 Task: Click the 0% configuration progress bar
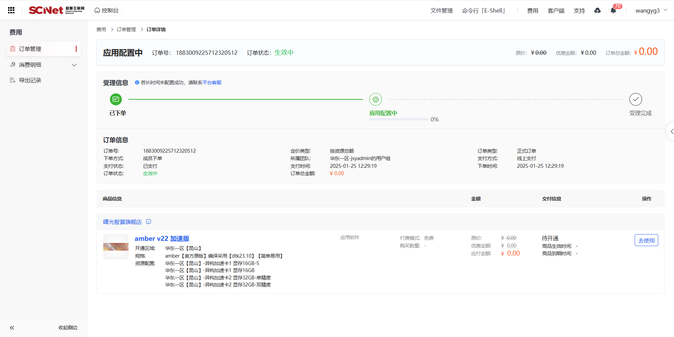399,119
